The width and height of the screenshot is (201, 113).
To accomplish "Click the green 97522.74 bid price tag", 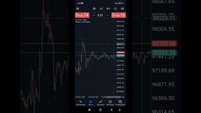I will click(x=121, y=55).
